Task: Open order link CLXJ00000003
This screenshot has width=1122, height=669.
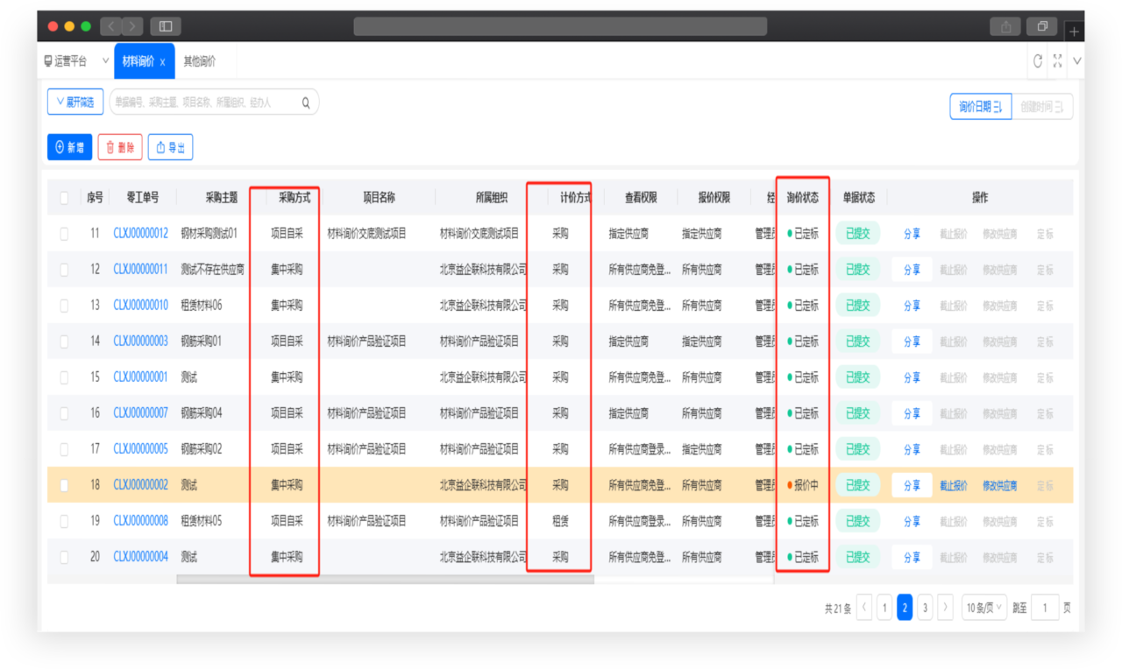Action: [140, 342]
